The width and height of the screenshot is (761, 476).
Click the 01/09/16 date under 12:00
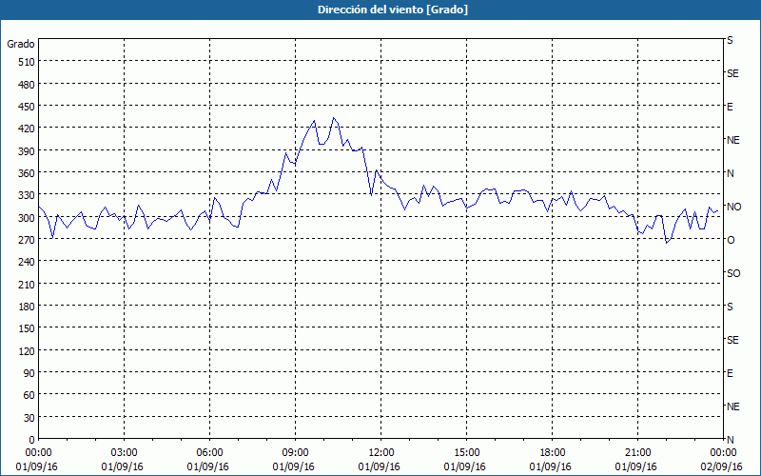[x=379, y=466]
